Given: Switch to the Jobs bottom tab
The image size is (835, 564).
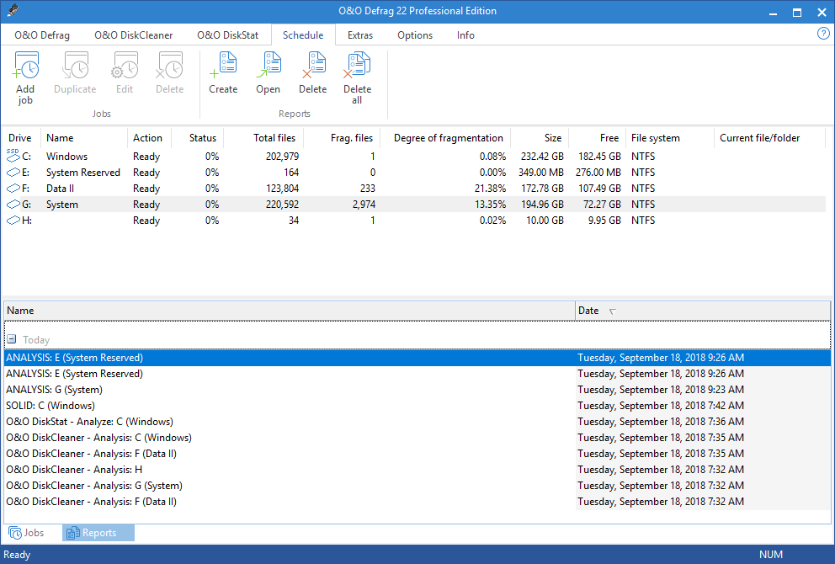Looking at the screenshot, I should click(x=27, y=533).
